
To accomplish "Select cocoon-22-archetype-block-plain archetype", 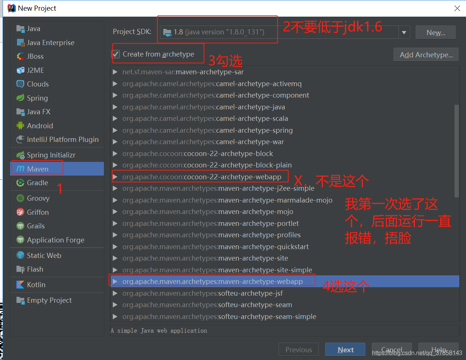I will click(x=207, y=165).
